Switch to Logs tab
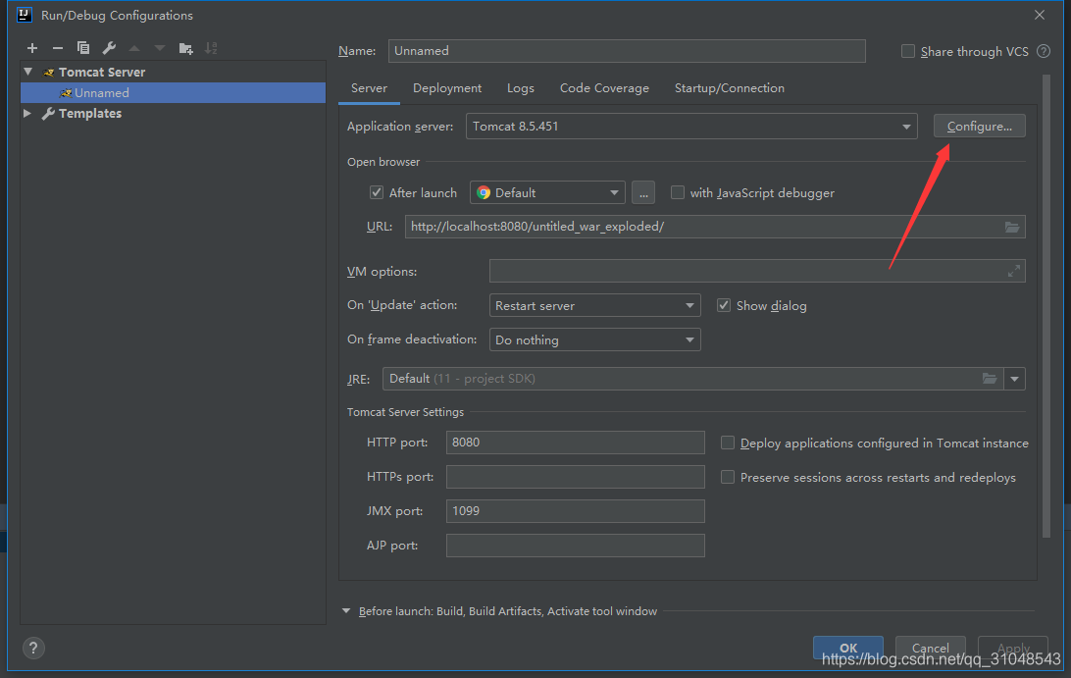The image size is (1071, 678). (521, 88)
